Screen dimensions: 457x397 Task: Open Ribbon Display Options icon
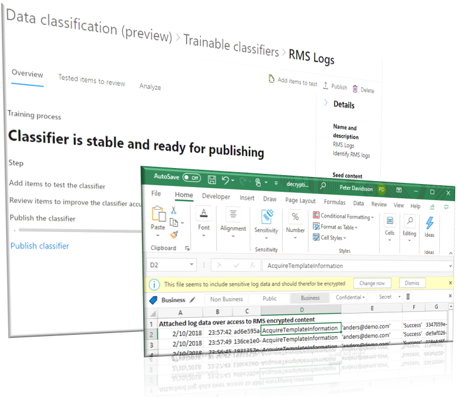point(399,190)
